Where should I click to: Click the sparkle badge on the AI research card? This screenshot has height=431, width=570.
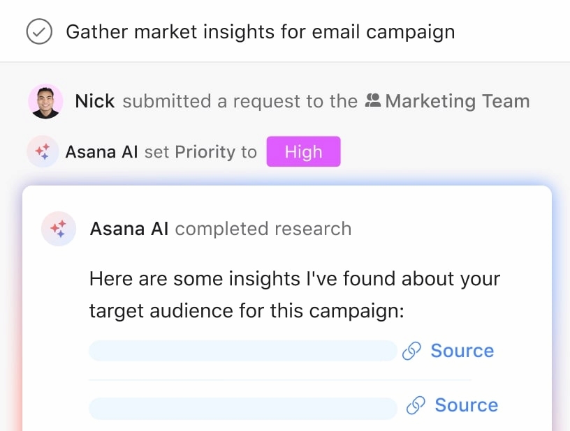coord(59,228)
